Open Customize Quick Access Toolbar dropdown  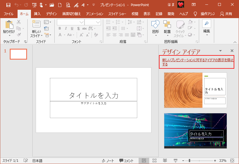coord(94,5)
